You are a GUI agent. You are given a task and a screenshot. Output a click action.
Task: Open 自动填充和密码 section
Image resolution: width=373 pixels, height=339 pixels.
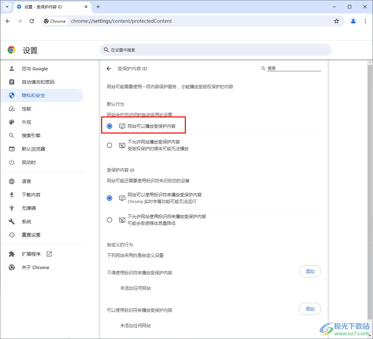point(42,82)
